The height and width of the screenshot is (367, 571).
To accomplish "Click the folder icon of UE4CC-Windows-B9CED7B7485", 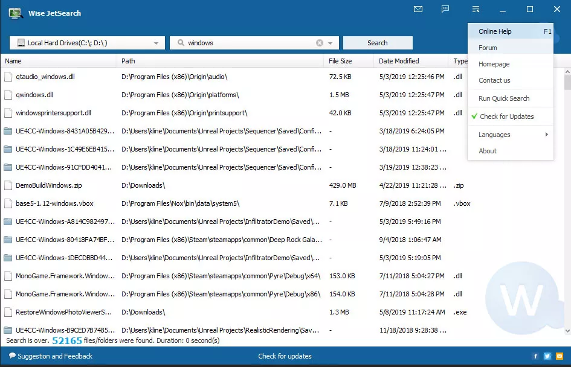I will point(8,330).
